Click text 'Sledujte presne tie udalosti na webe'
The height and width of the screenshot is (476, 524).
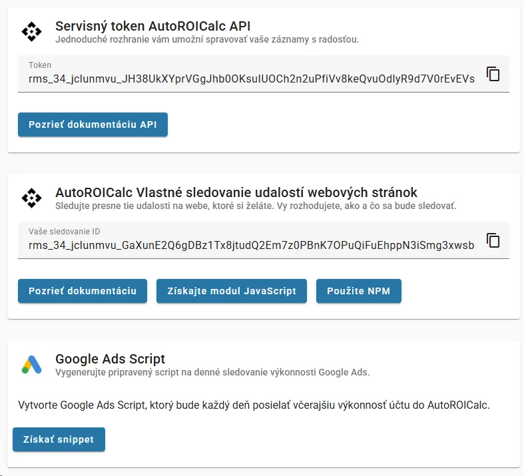(256, 206)
